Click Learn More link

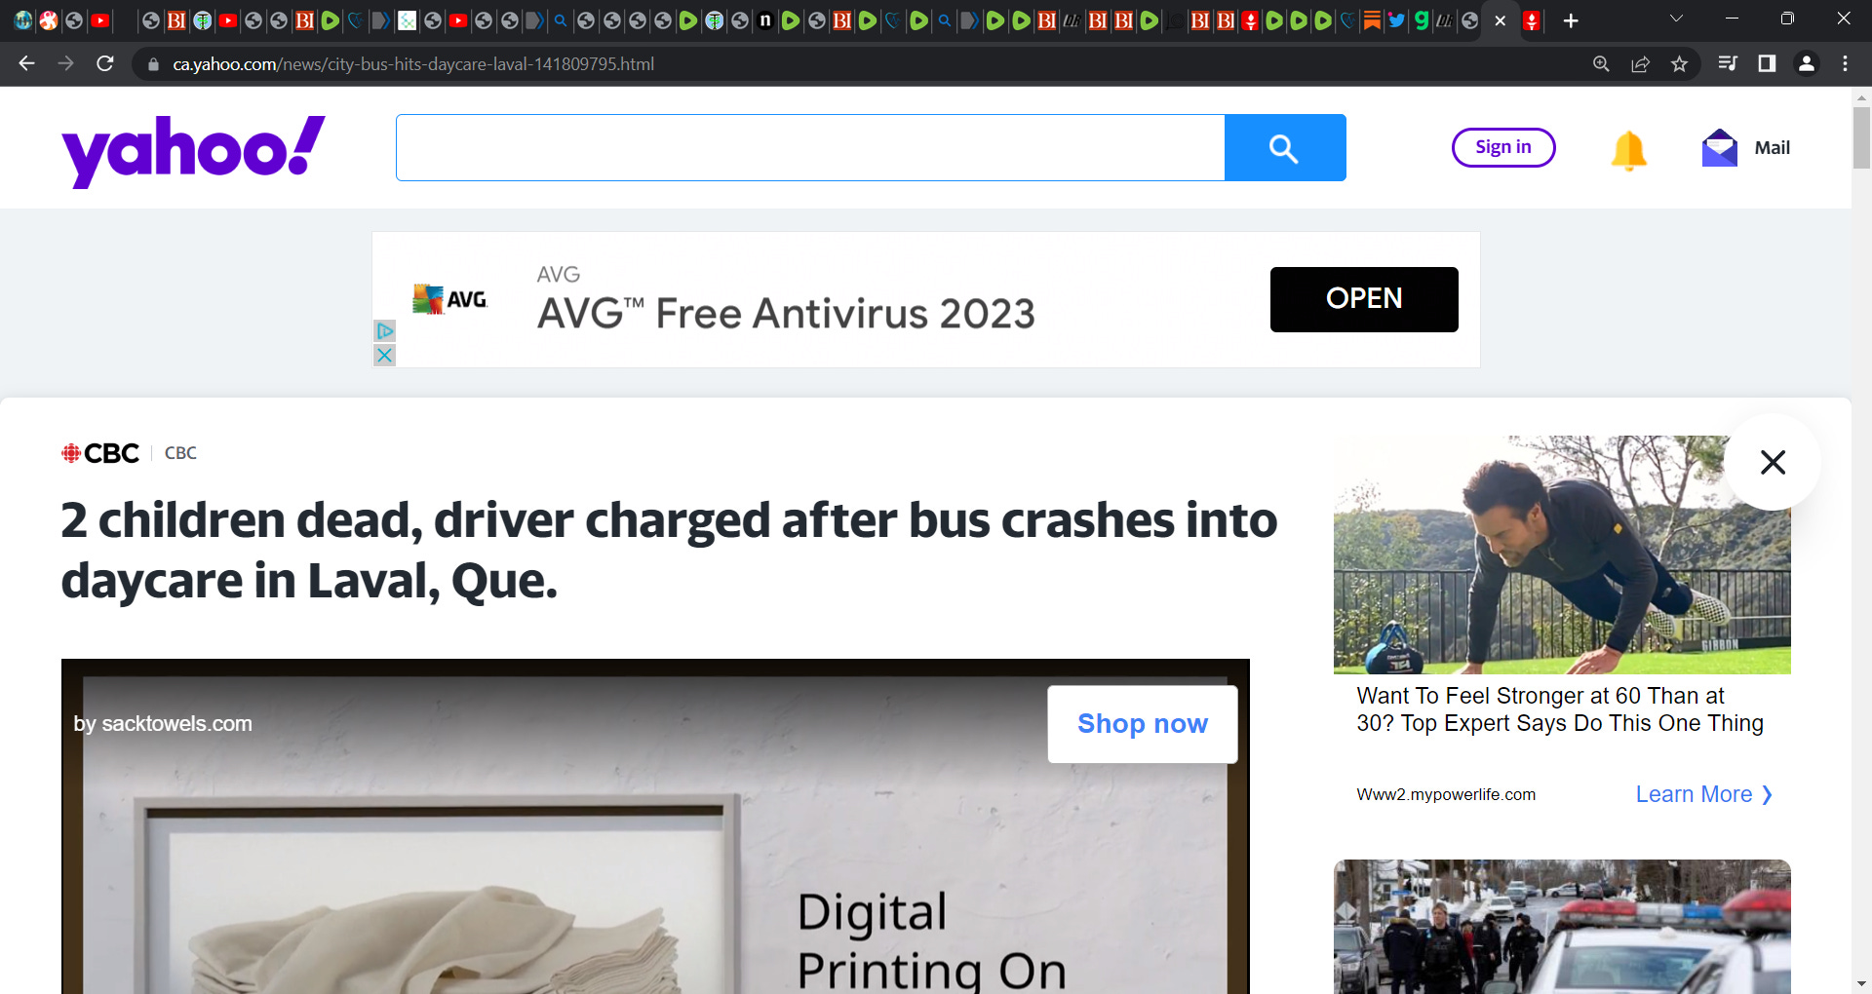coord(1704,794)
